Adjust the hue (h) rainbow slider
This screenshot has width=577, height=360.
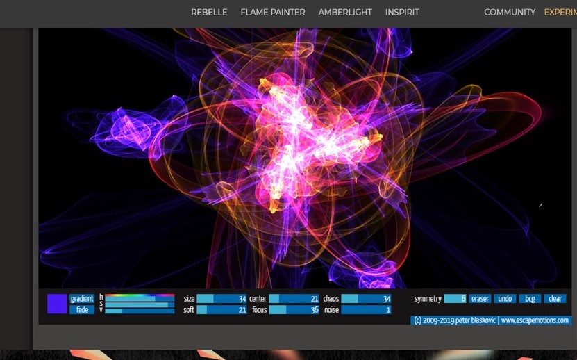click(x=140, y=298)
